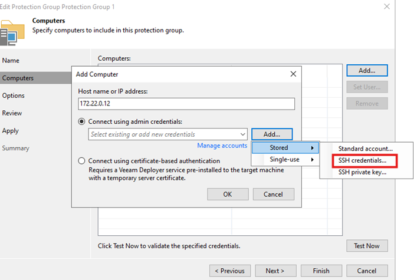This screenshot has height=280, width=414.
Task: Click the Add button beside credentials dropdown
Action: [x=272, y=134]
